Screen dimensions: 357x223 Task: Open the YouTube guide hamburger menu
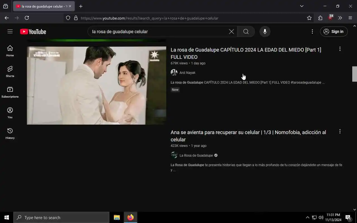coord(10,31)
